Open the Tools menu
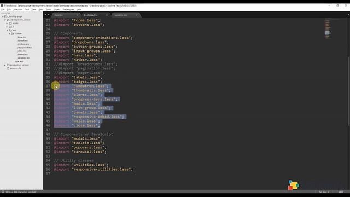 click(49, 10)
